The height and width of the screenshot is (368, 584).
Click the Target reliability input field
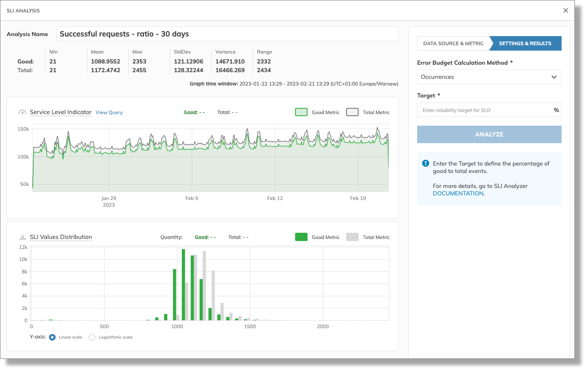(489, 110)
